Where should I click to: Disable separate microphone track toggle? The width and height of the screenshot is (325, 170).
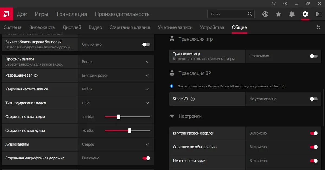tap(146, 158)
